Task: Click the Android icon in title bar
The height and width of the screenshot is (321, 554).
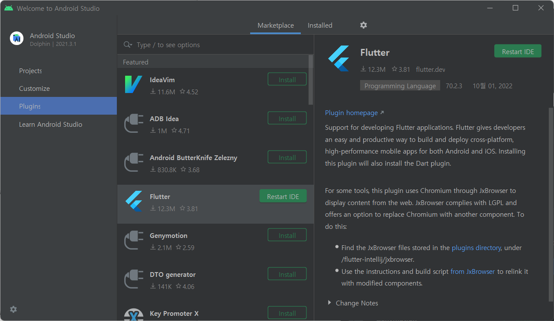Action: point(9,8)
